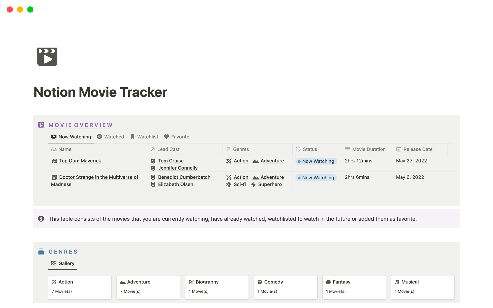This screenshot has height=308, width=493.
Task: Click the pencil icon on the Biography genre card
Action: [x=191, y=282]
